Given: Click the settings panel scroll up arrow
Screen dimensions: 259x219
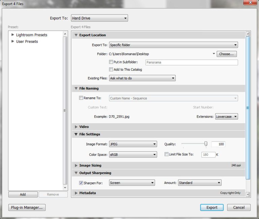Looking at the screenshot, I should (x=248, y=34).
